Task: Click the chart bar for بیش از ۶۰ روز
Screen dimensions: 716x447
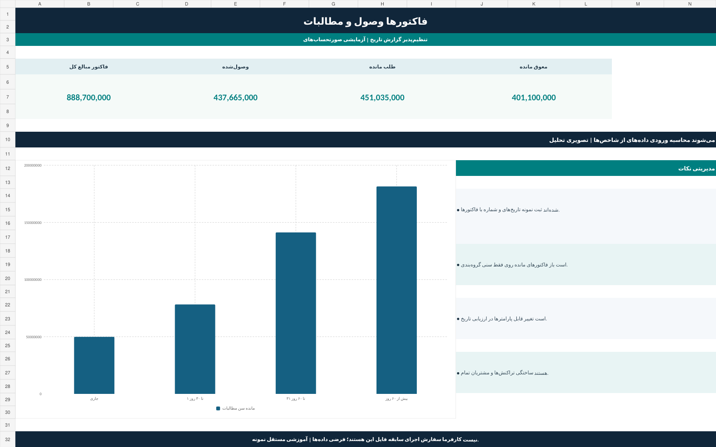Action: click(x=396, y=290)
